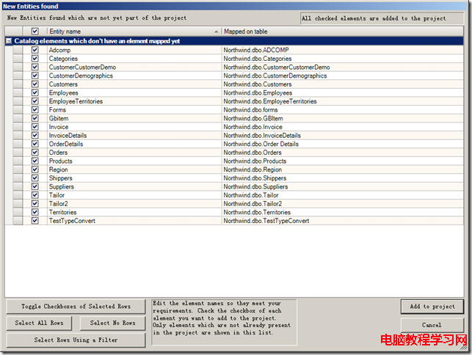Click the Northwind.dbo.Tailor2 table cell
Image resolution: width=472 pixels, height=355 pixels.
pyautogui.click(x=343, y=204)
